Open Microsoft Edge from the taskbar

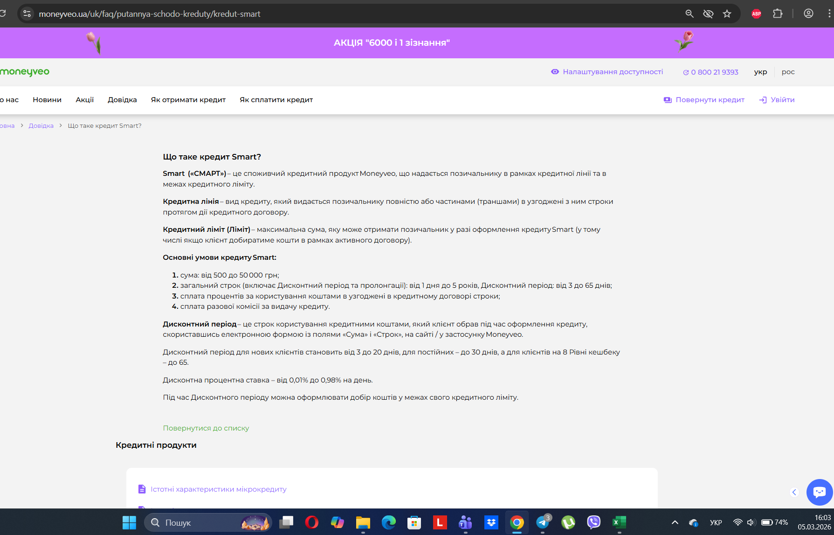(388, 522)
